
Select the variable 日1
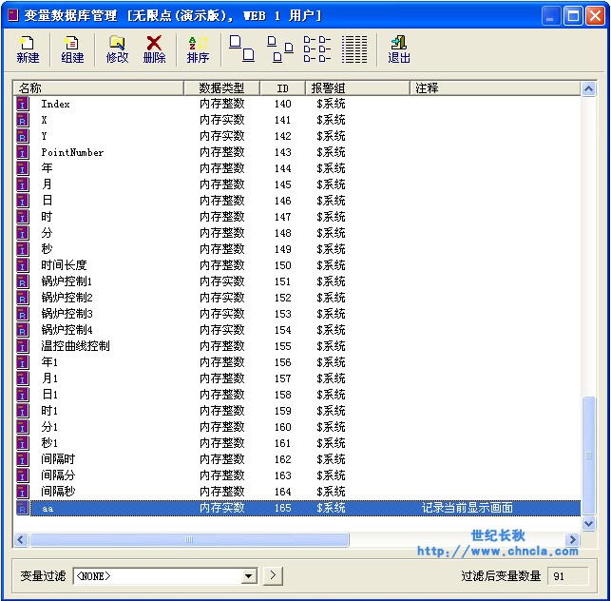(49, 395)
